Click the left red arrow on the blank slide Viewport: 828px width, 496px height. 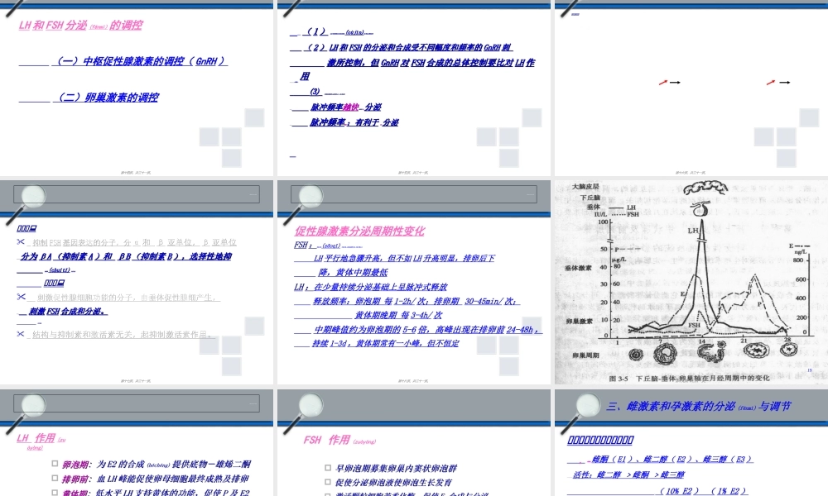tap(662, 83)
